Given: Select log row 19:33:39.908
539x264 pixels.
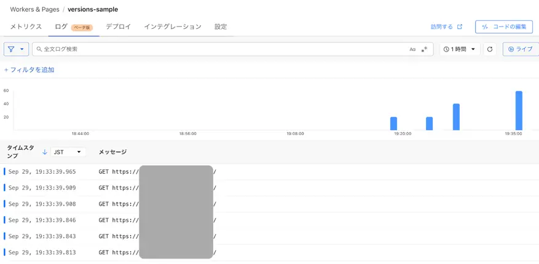Looking at the screenshot, I should (269, 204).
